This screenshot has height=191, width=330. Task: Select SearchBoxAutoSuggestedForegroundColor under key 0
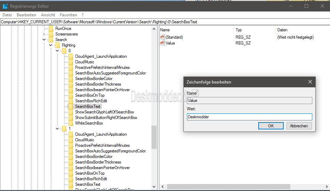pyautogui.click(x=110, y=73)
